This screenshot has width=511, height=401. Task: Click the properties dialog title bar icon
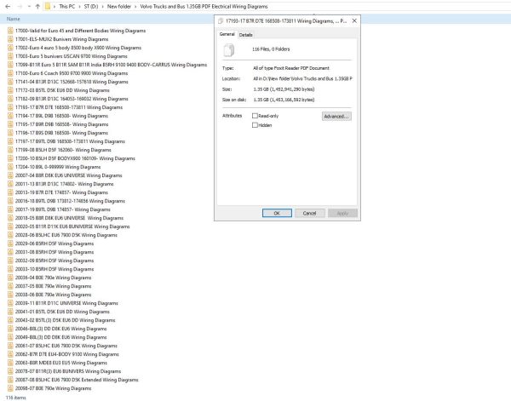(221, 21)
